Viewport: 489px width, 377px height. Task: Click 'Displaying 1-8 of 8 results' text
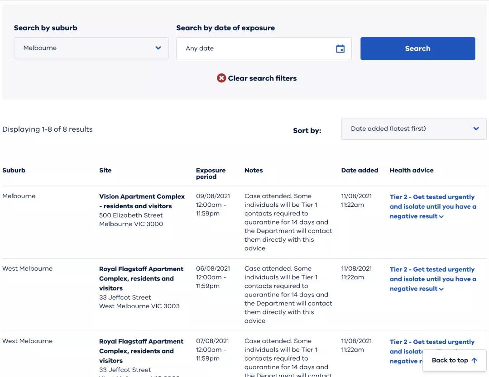coord(48,129)
